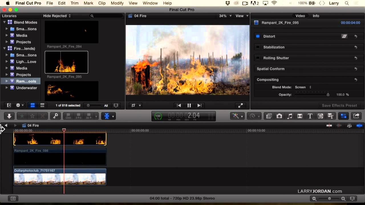Open the Enhancements magic wand menu
This screenshot has height=205, width=365.
click(x=238, y=116)
